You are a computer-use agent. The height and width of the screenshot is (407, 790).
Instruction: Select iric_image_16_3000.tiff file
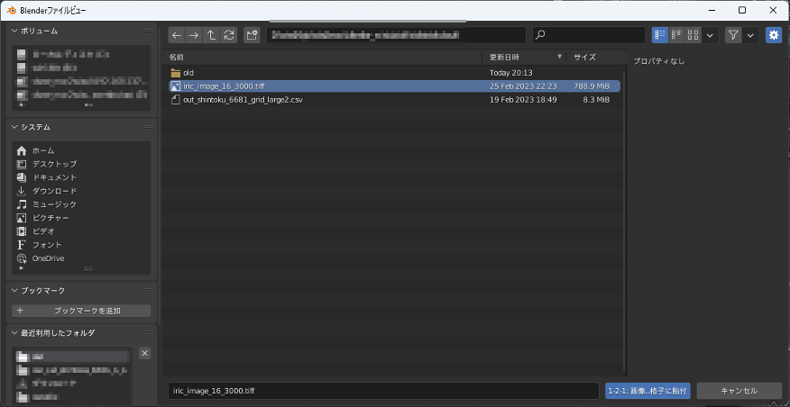394,86
